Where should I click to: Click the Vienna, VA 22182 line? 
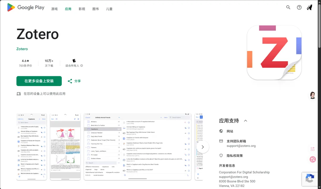coord(232,186)
